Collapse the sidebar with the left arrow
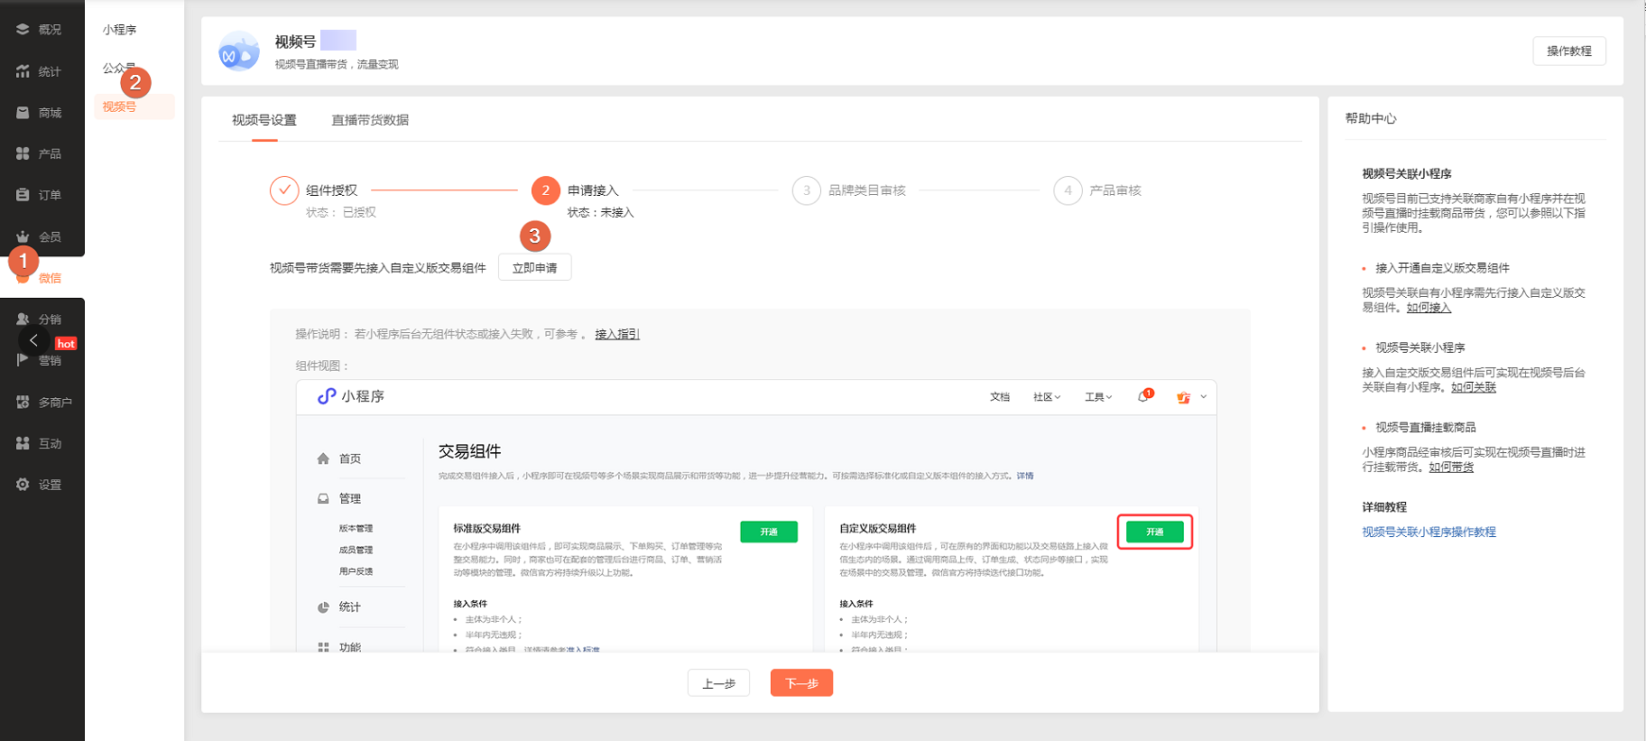Viewport: 1646px width, 741px height. pos(33,340)
